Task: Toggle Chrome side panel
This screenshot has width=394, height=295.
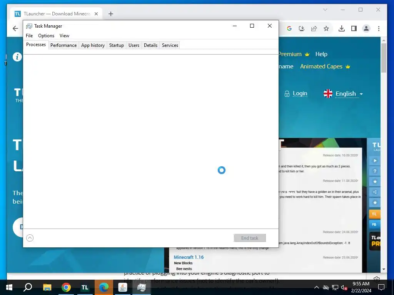Action: coord(354,28)
